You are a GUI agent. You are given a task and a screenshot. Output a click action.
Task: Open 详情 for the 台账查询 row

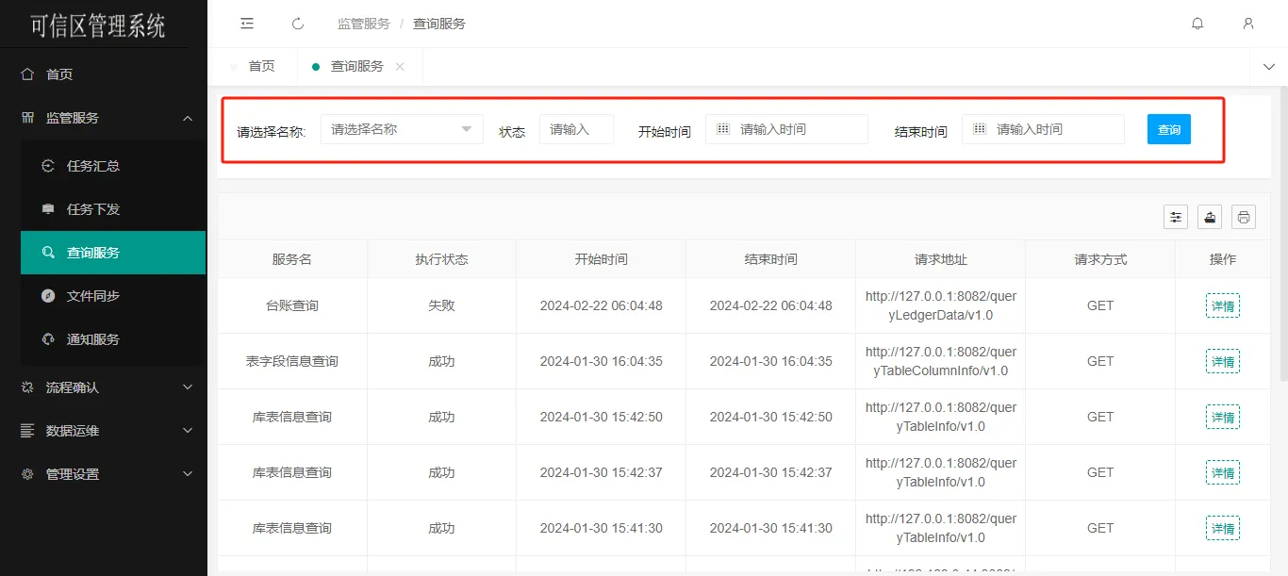tap(1222, 305)
